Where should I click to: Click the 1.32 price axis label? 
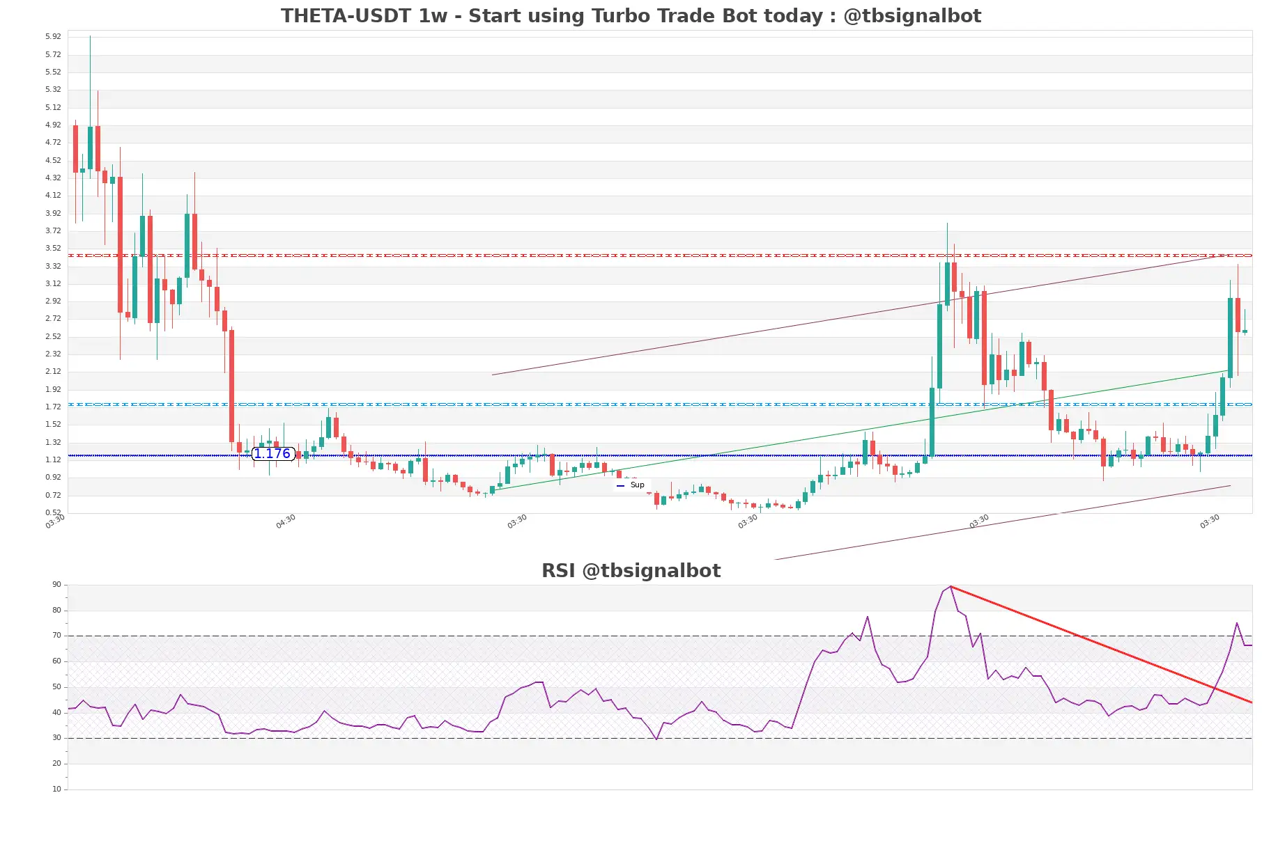click(x=53, y=442)
